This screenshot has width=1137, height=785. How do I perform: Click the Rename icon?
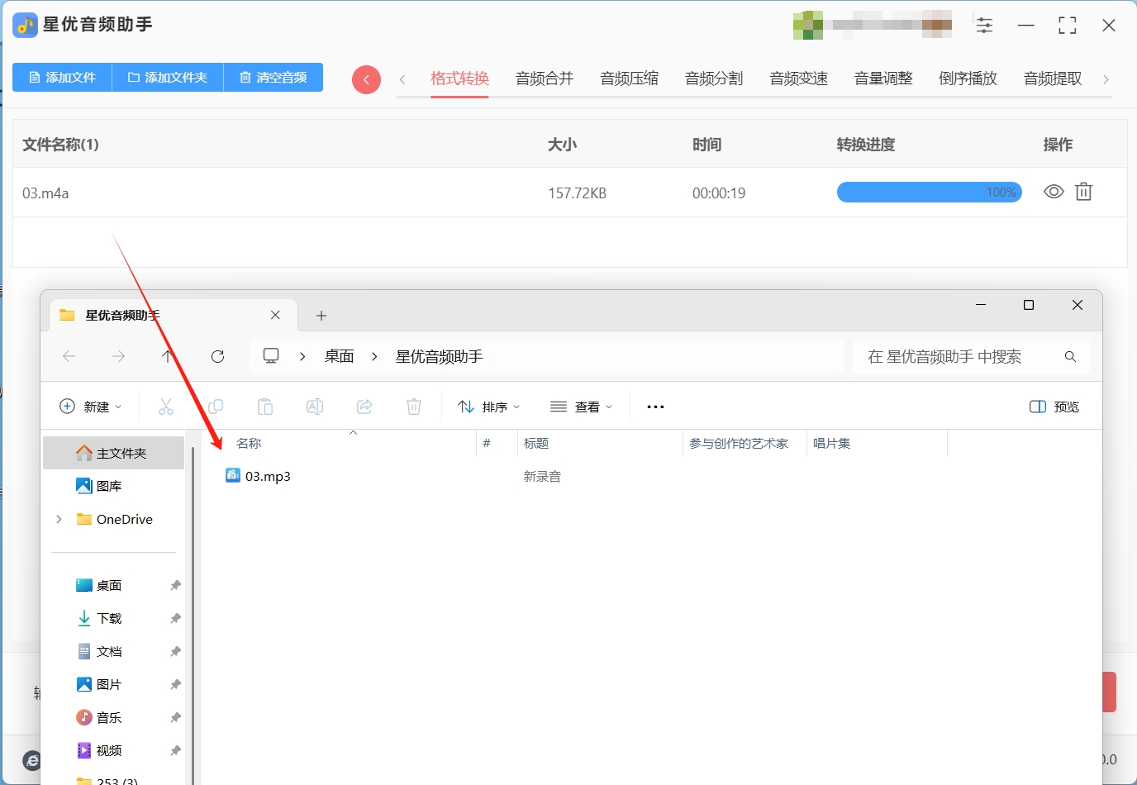315,407
